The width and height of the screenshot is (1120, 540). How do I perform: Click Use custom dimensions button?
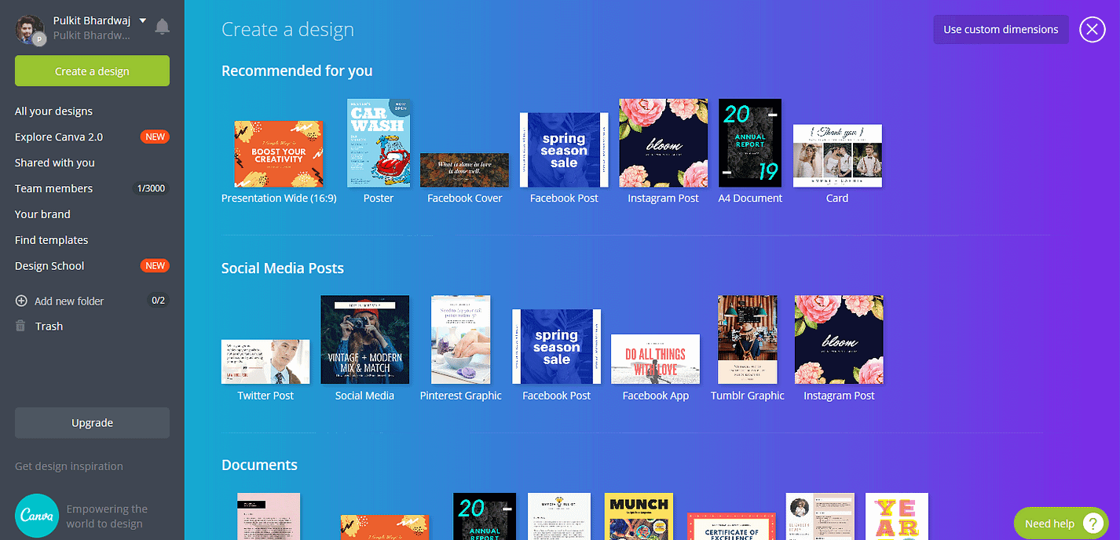[x=1001, y=29]
